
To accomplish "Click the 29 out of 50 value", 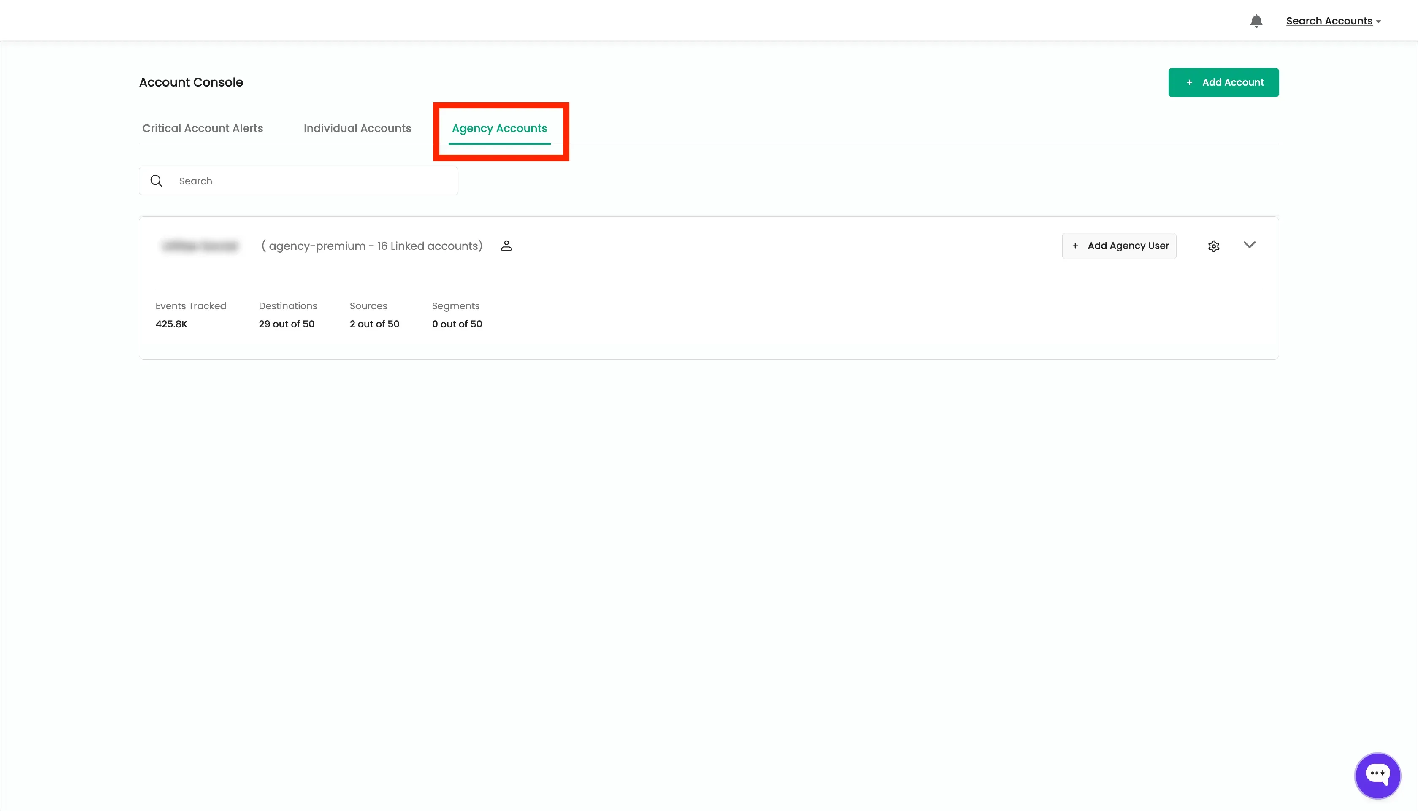I will click(x=286, y=324).
